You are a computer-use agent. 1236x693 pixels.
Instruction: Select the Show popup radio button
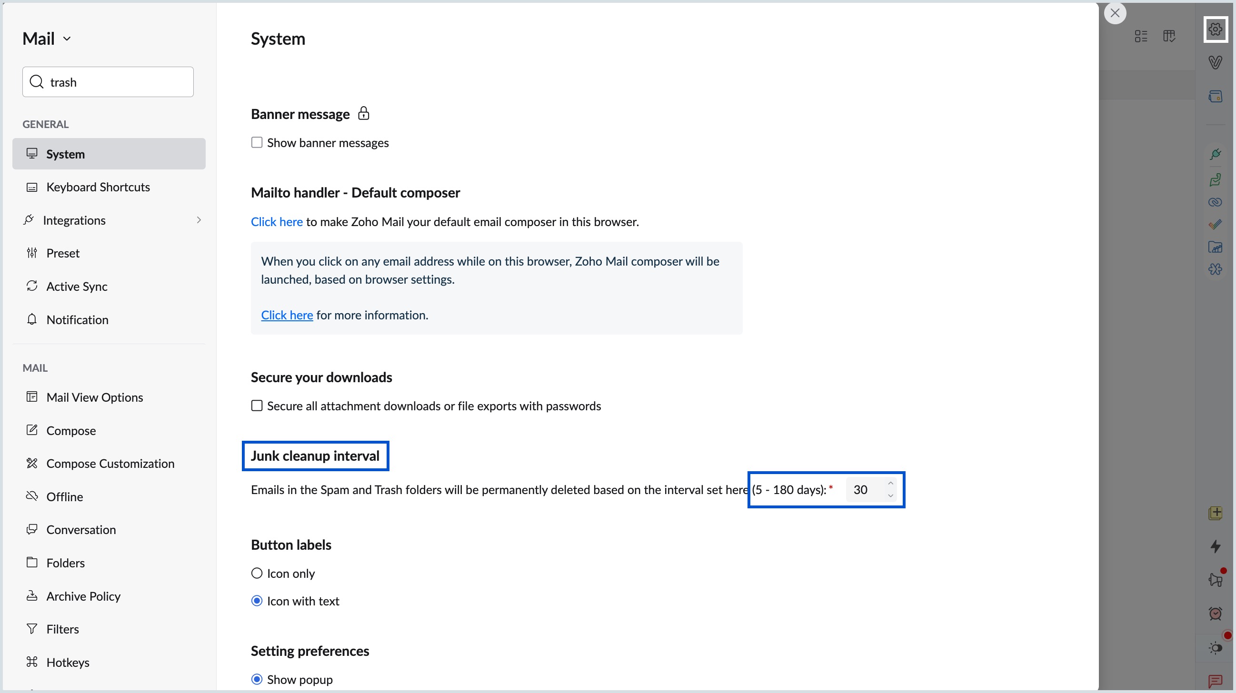pyautogui.click(x=257, y=680)
